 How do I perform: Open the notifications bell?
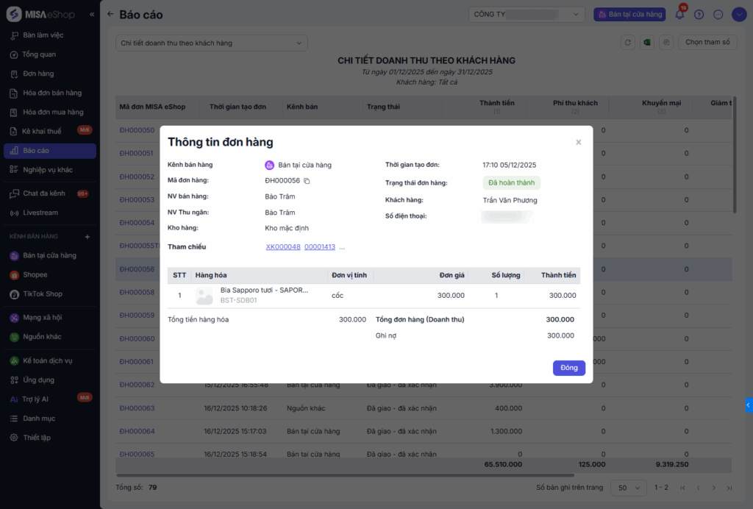coord(679,15)
